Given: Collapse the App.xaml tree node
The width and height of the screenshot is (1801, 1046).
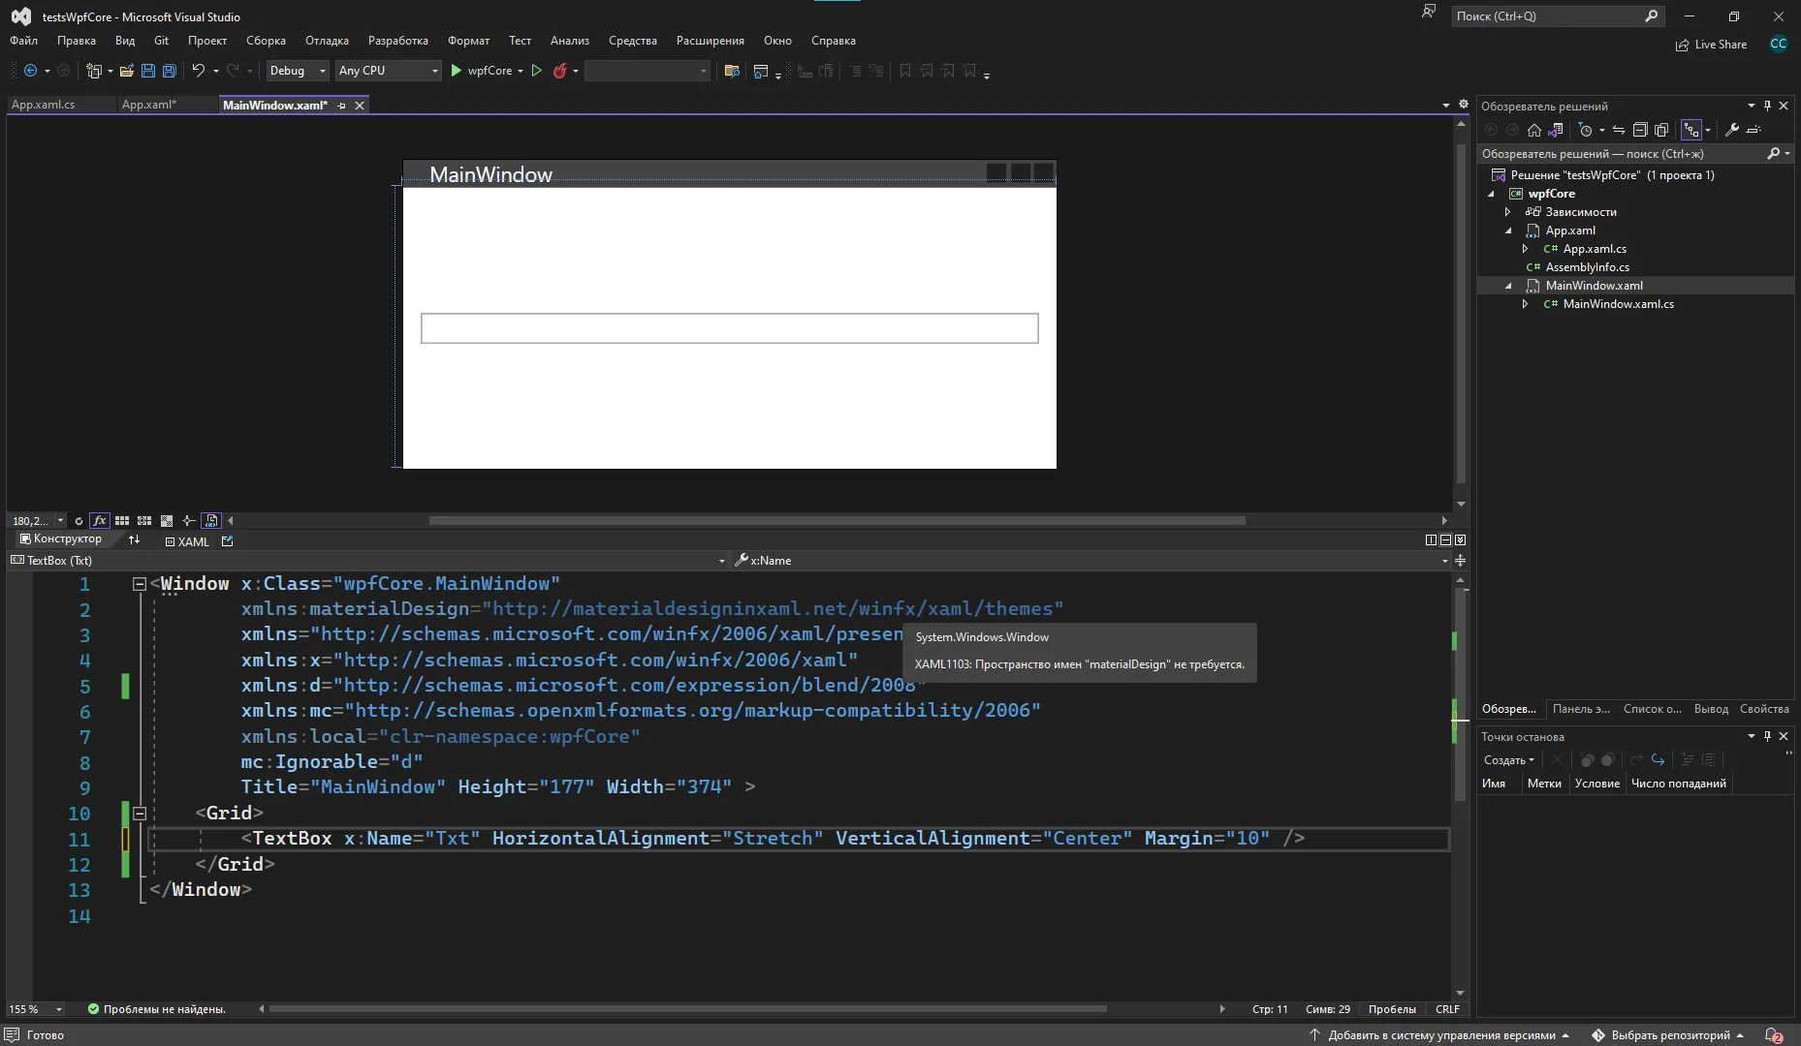Looking at the screenshot, I should [x=1508, y=231].
